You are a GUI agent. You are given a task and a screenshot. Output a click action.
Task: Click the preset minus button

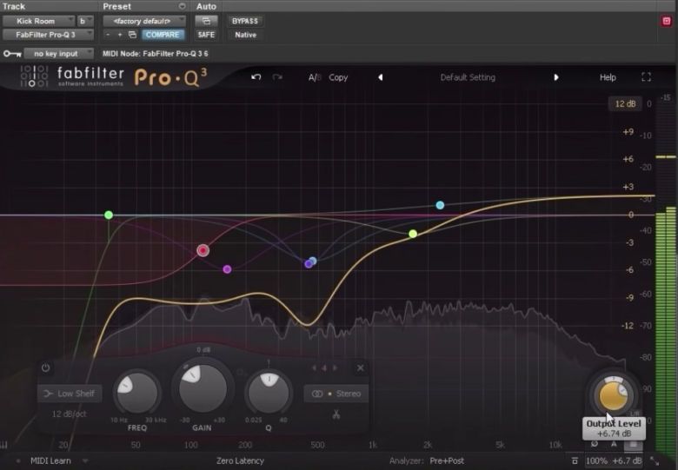108,35
